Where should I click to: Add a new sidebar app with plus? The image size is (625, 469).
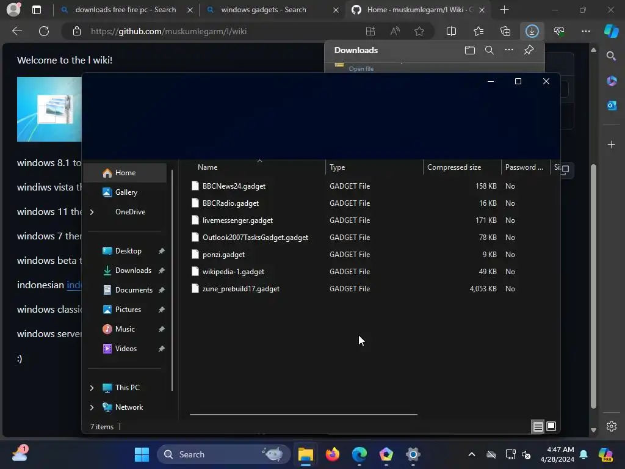coord(611,144)
